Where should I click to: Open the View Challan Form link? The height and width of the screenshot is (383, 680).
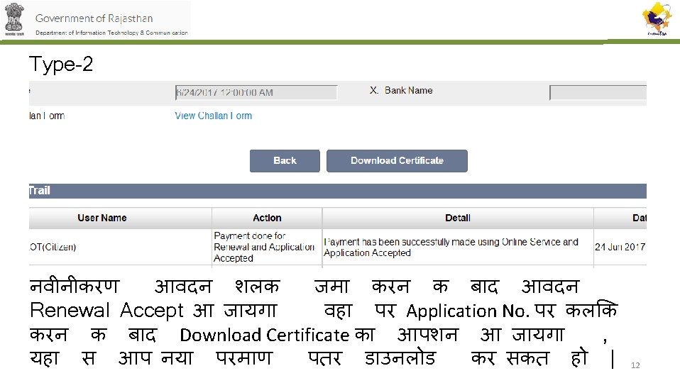214,116
